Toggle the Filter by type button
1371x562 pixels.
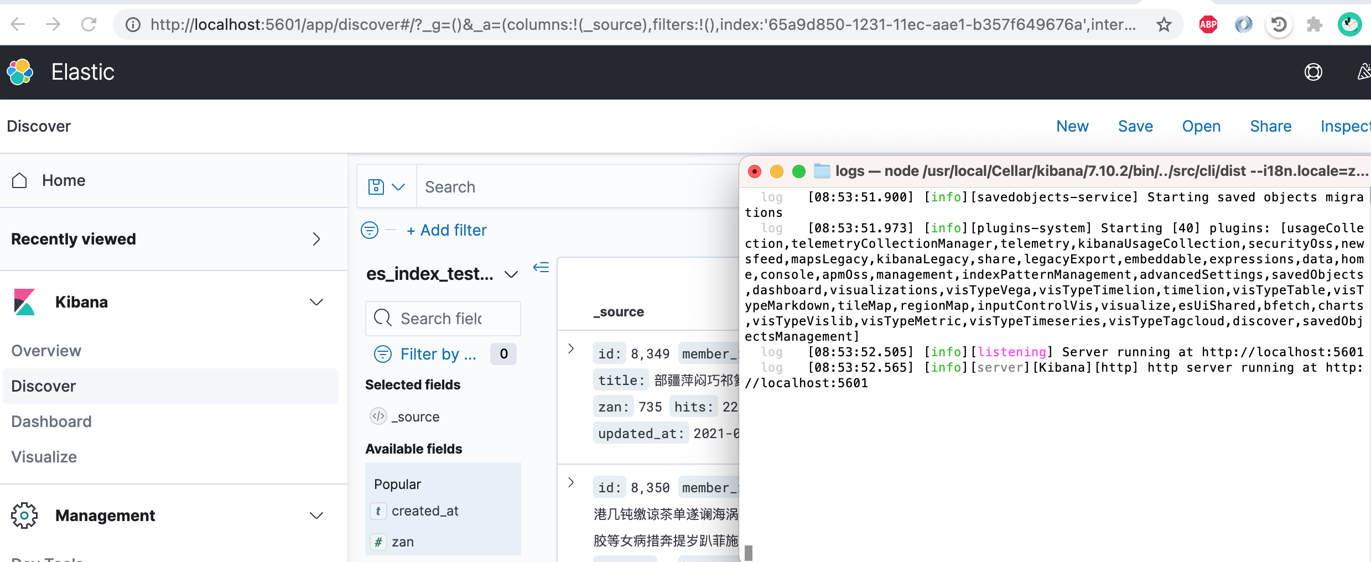pyautogui.click(x=444, y=354)
